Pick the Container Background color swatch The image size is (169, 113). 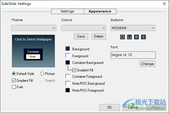68,62
